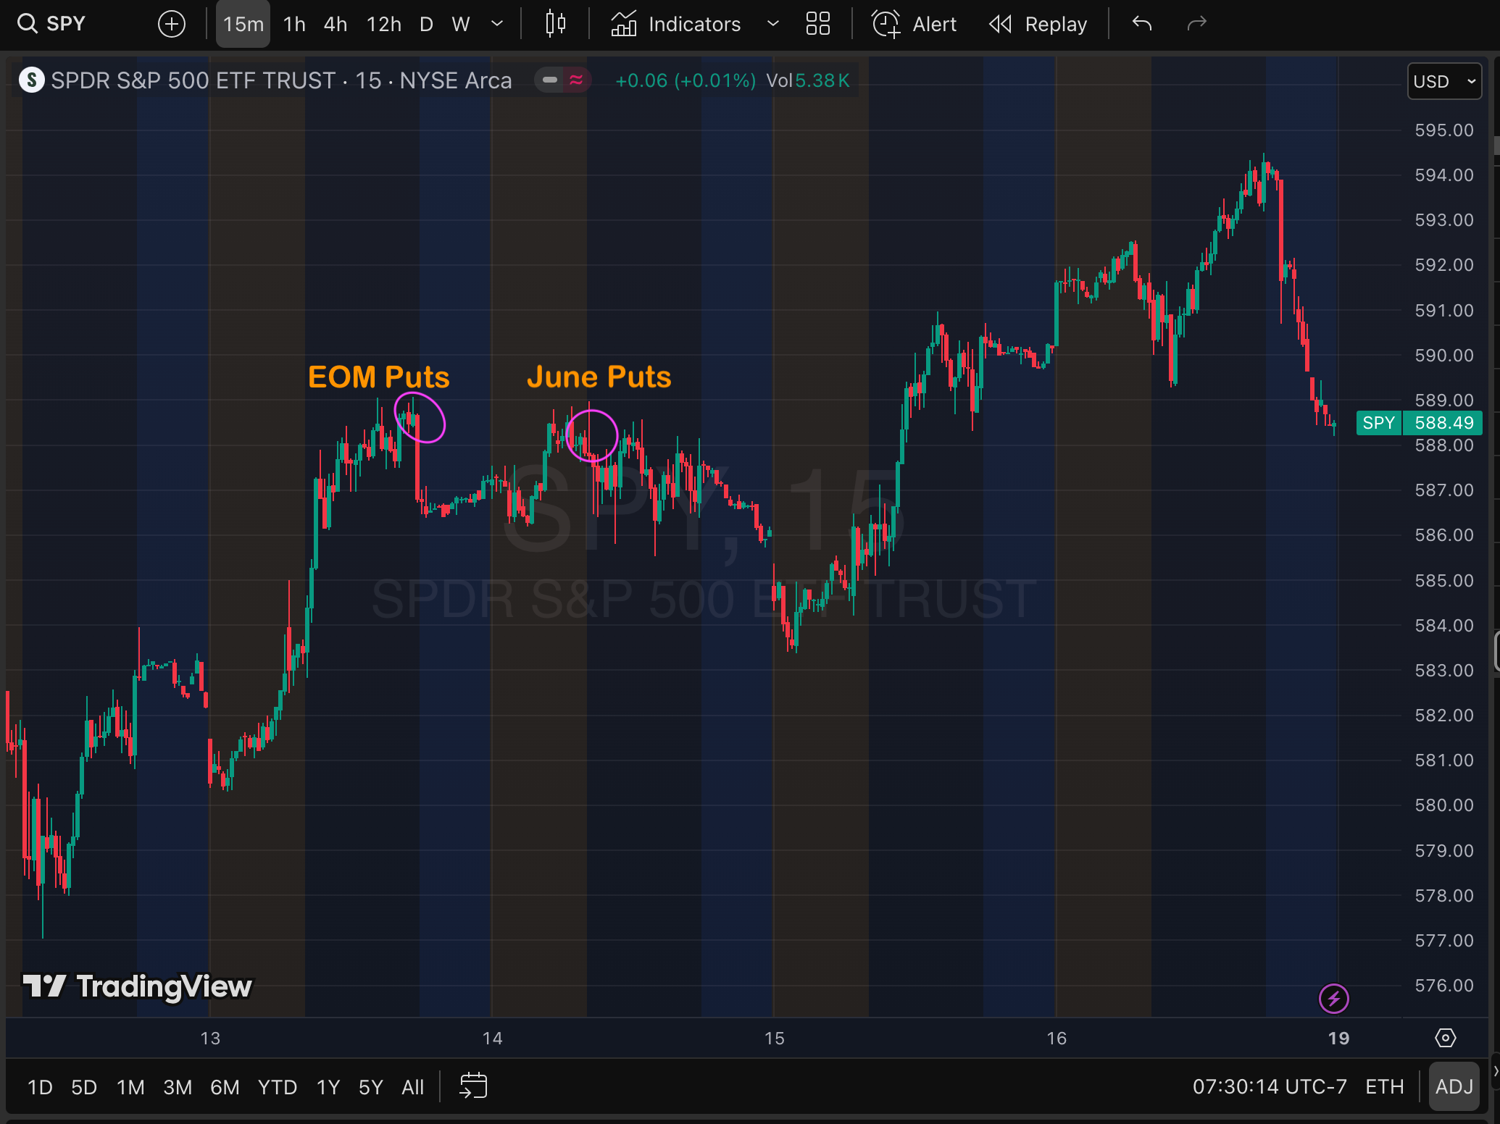Set the date range to 3M
The image size is (1500, 1124).
[x=178, y=1087]
